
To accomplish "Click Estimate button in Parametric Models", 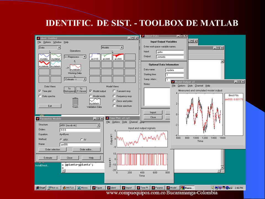I will 48,158.
